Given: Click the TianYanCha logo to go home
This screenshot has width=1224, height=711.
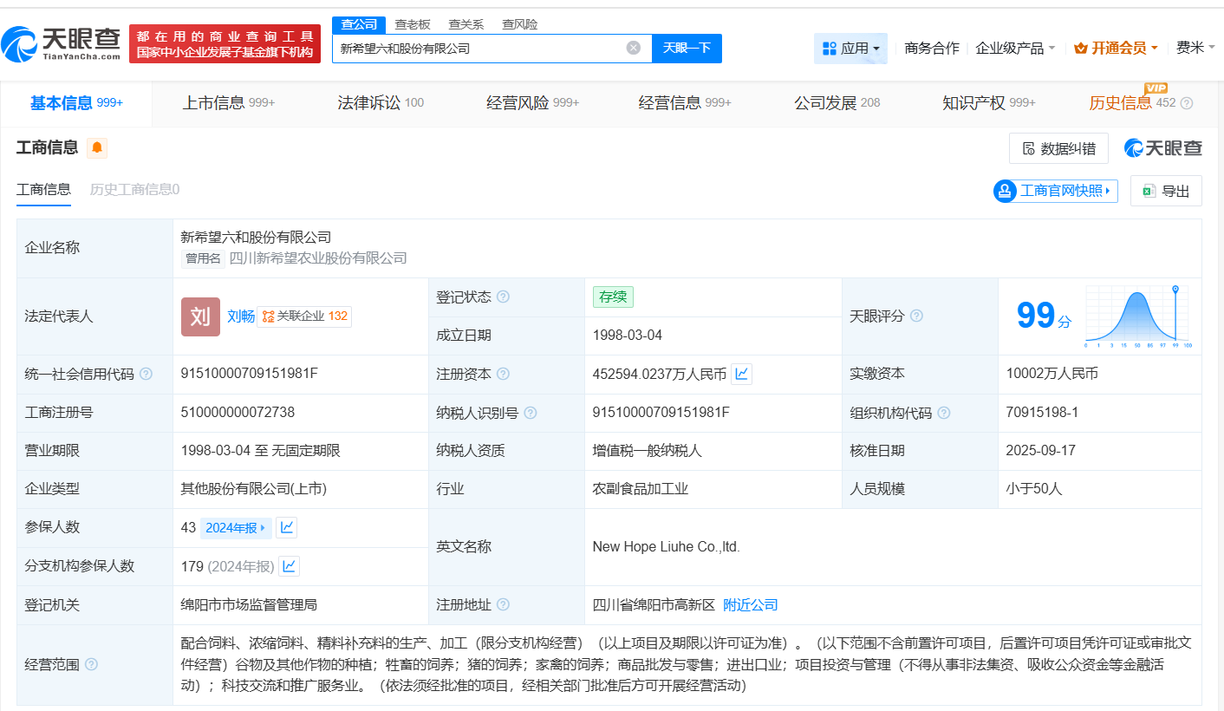Looking at the screenshot, I should tap(61, 43).
